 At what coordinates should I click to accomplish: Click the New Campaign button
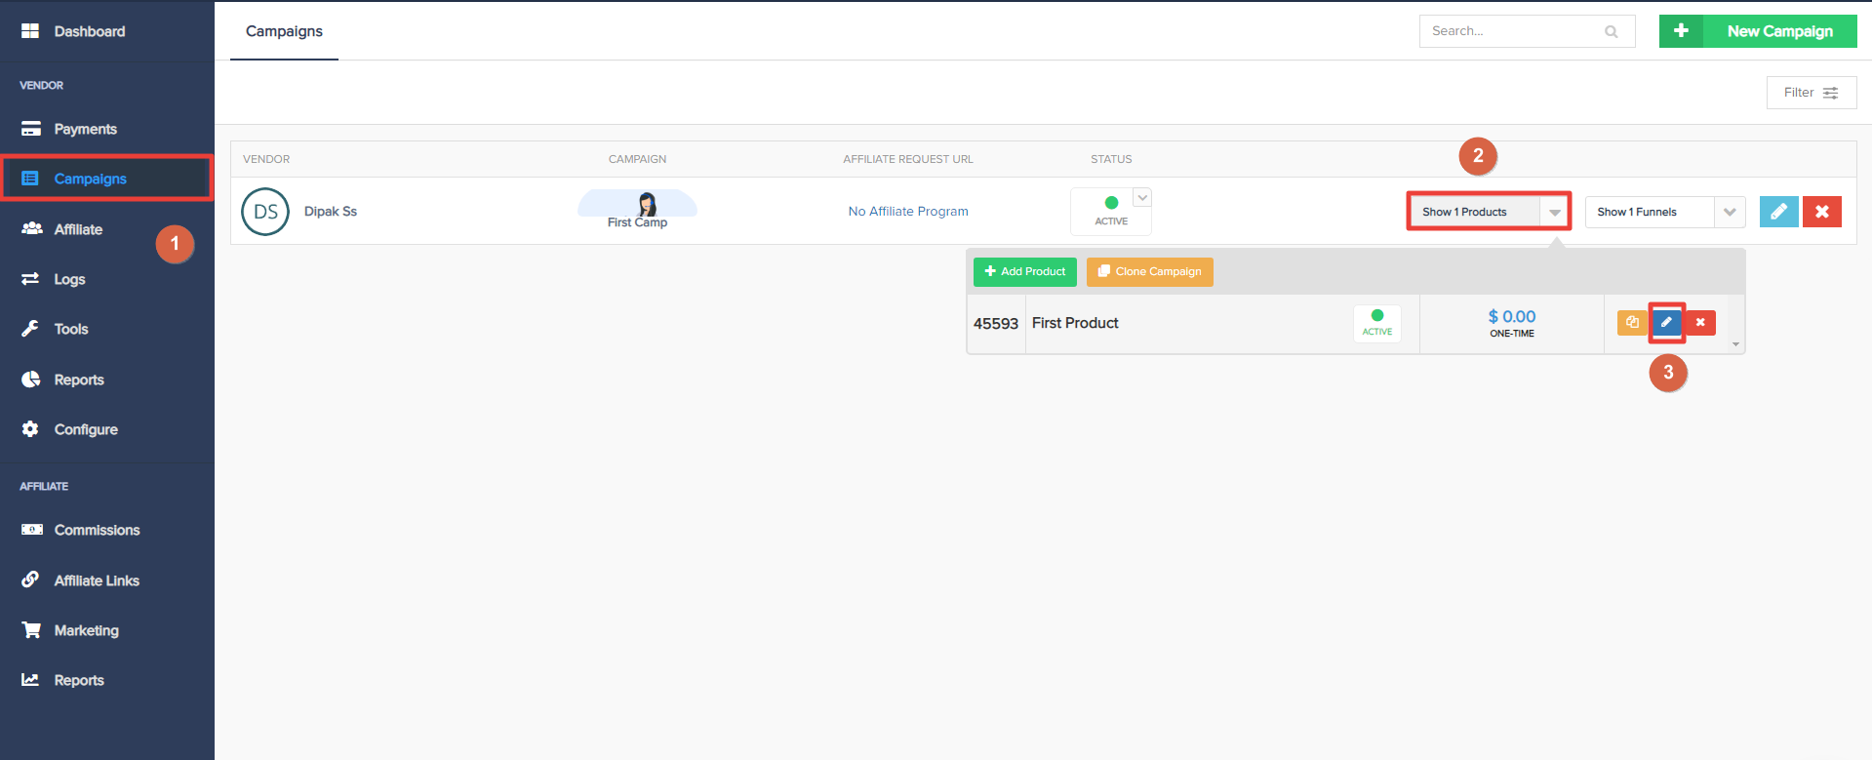1758,31
